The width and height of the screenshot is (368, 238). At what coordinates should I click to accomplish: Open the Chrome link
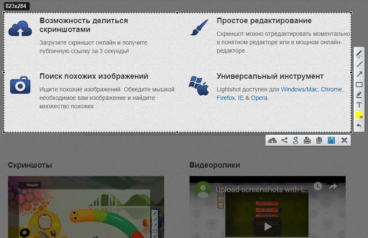[331, 89]
